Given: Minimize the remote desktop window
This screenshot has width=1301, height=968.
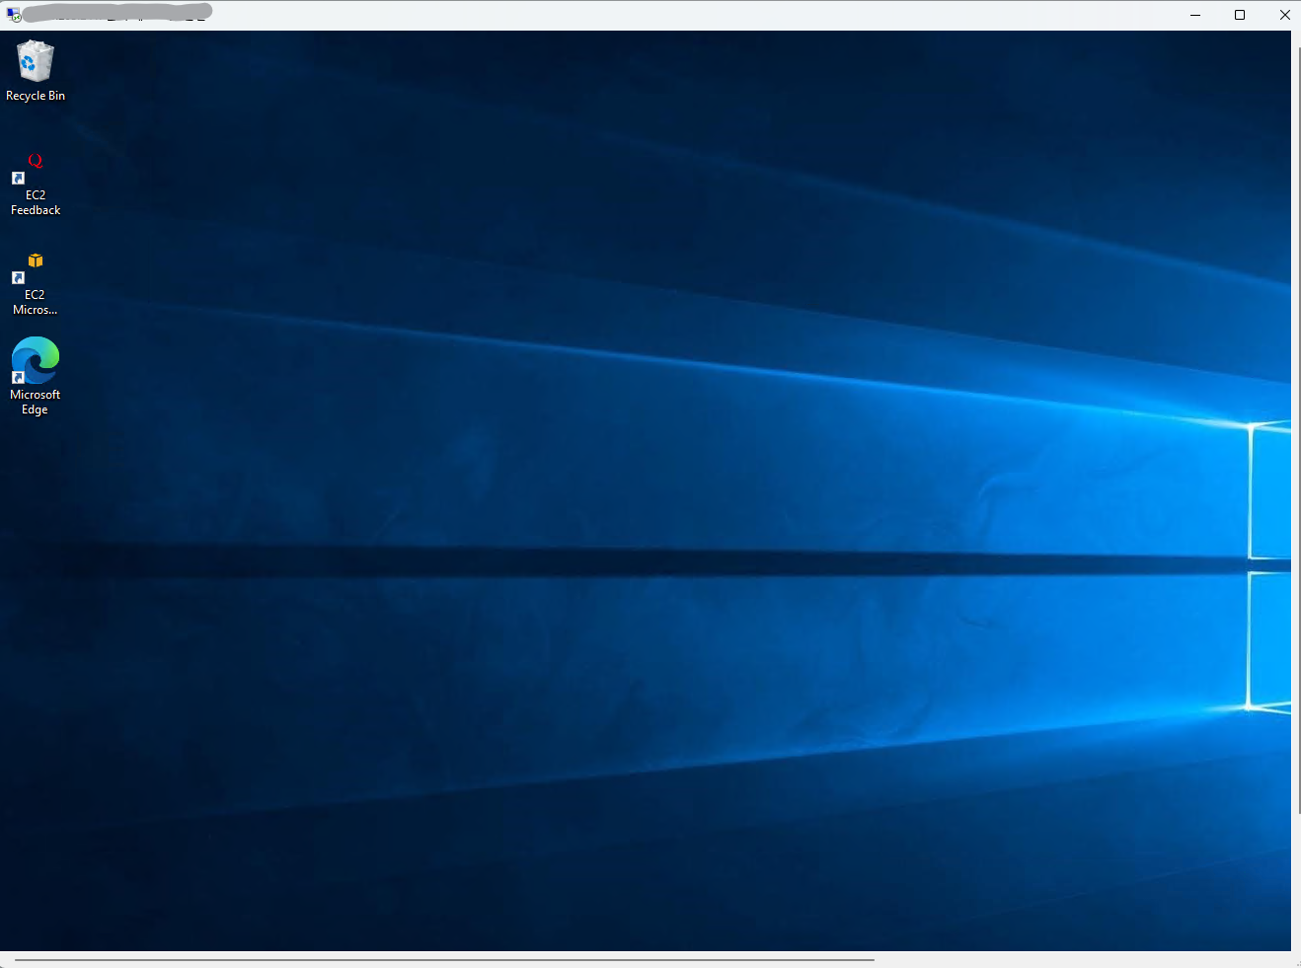Looking at the screenshot, I should point(1195,15).
